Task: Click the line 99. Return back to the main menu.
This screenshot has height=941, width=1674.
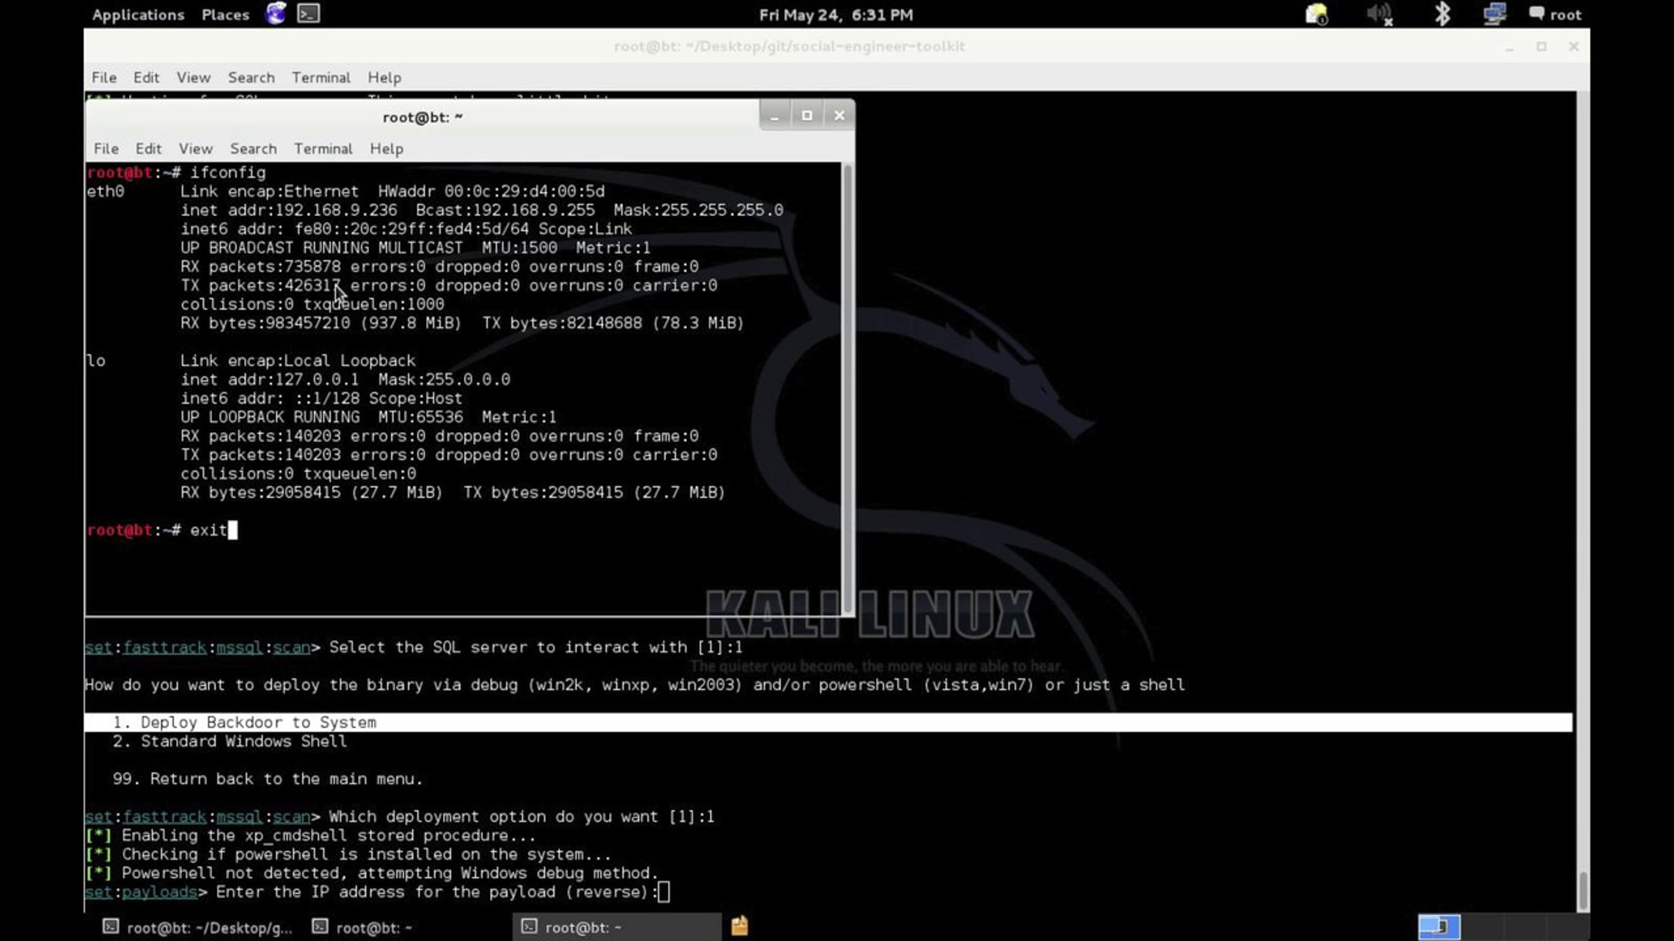Action: (x=268, y=779)
